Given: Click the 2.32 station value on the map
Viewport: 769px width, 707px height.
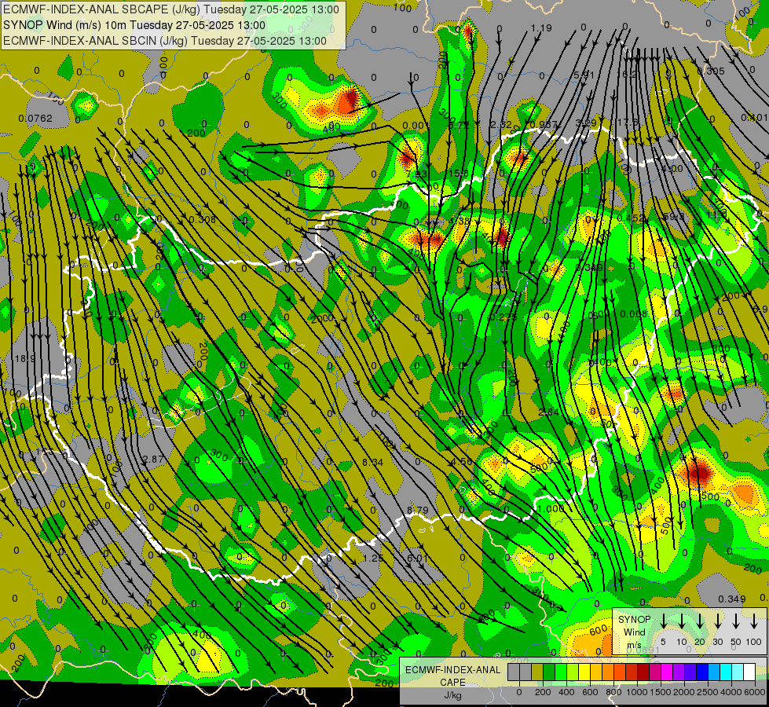Looking at the screenshot, I should (501, 125).
